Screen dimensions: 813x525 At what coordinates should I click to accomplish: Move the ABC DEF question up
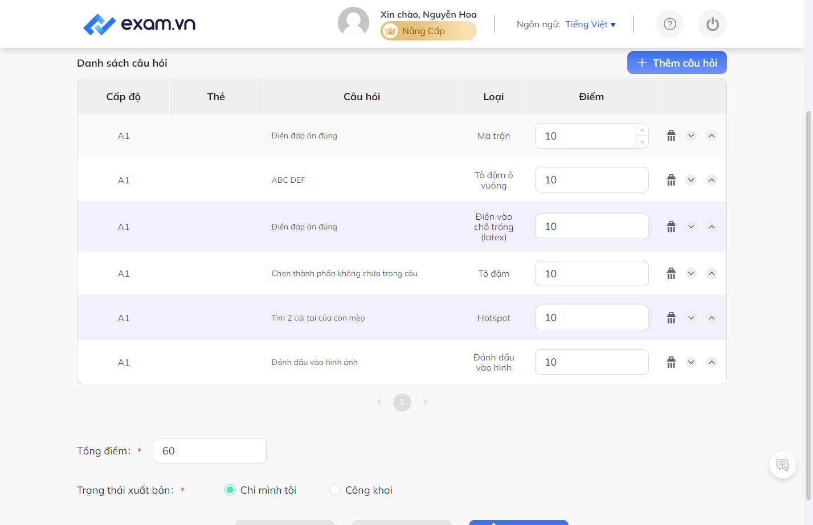coord(712,180)
